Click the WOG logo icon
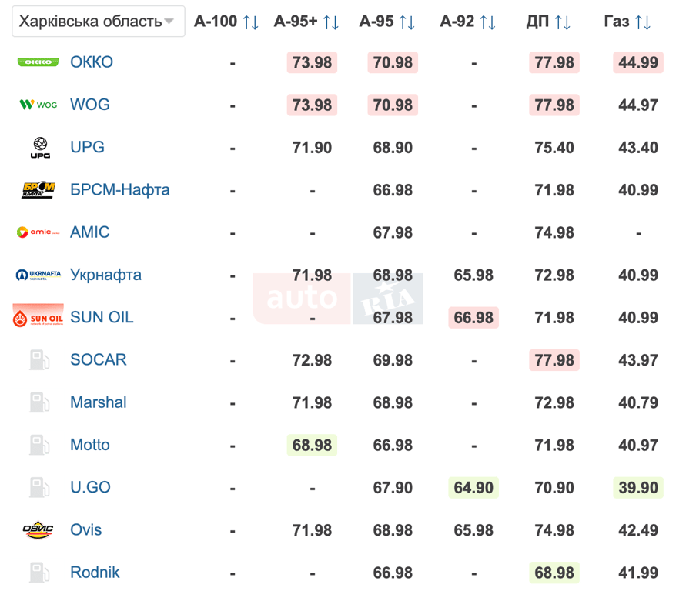The height and width of the screenshot is (591, 696). 38,105
